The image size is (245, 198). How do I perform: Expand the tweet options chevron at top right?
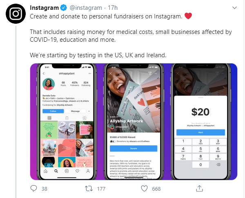pyautogui.click(x=234, y=8)
